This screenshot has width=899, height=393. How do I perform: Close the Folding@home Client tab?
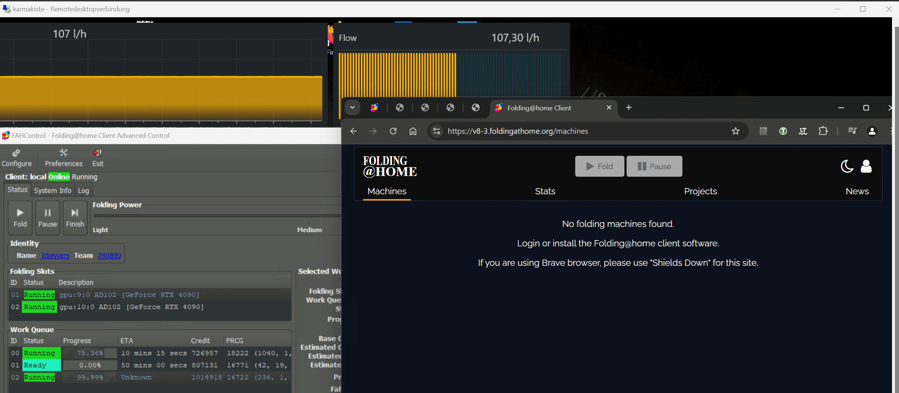click(x=609, y=107)
